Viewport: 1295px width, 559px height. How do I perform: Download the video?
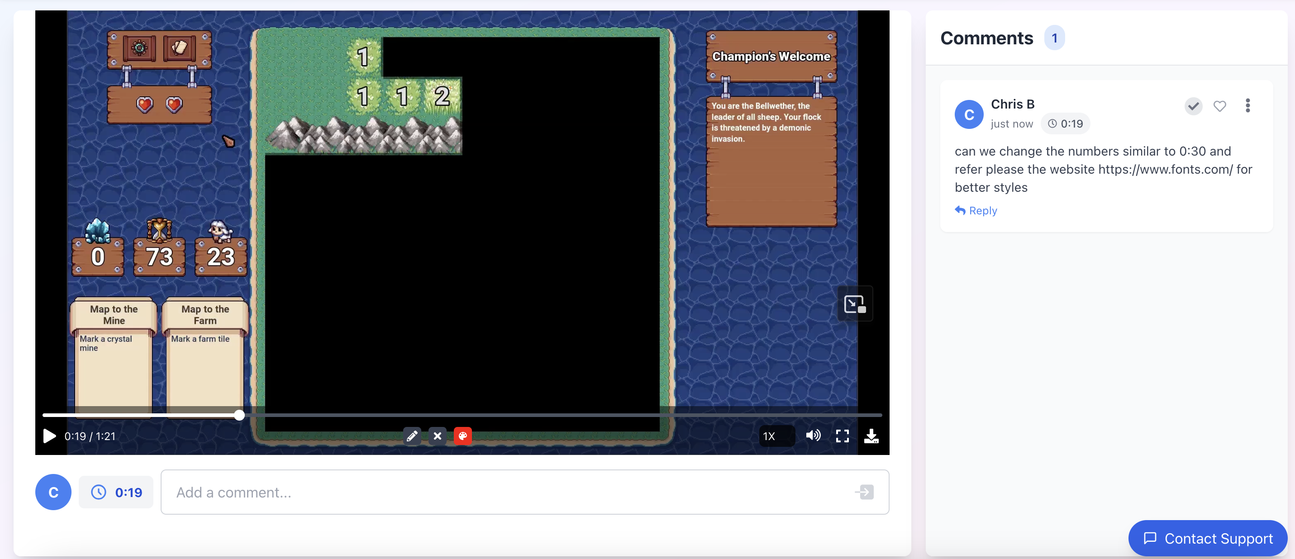[x=871, y=436]
